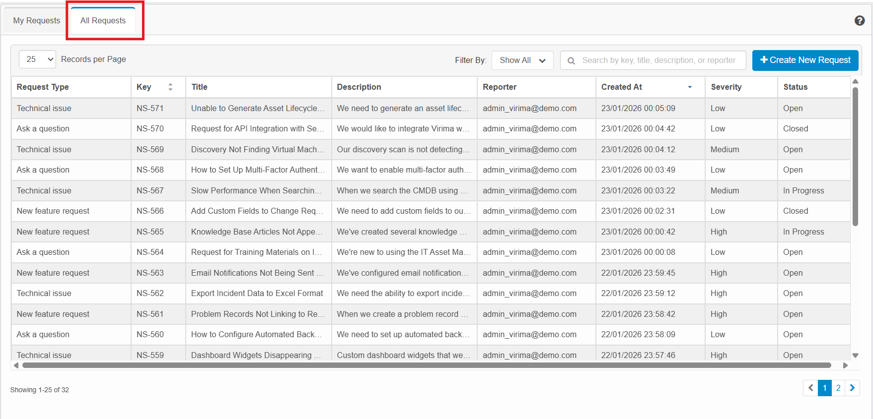Select the All Requests tab
Viewport: 873px width, 419px height.
tap(103, 21)
